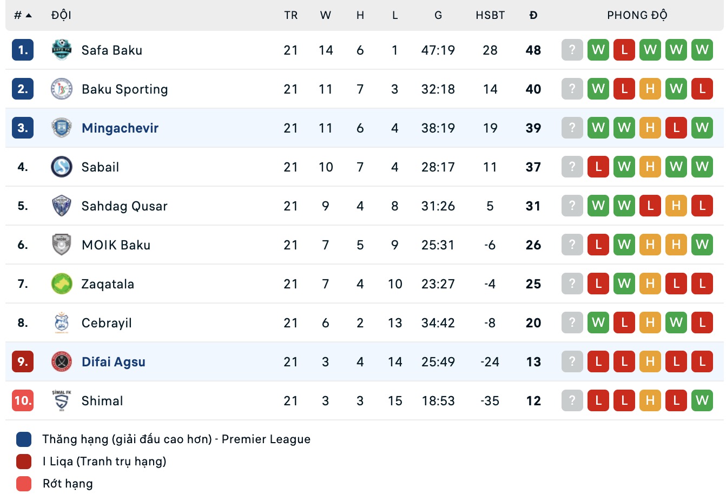Click the Baku Sporting team crest
726x500 pixels.
[62, 89]
